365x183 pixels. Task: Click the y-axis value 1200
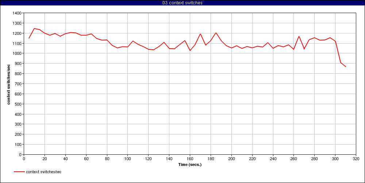18,33
